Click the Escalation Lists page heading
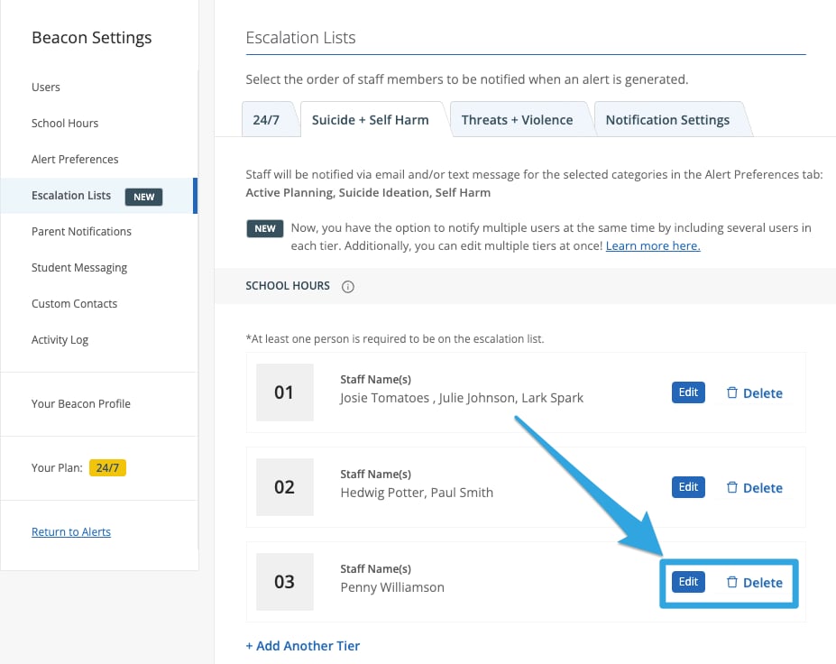 coord(300,38)
